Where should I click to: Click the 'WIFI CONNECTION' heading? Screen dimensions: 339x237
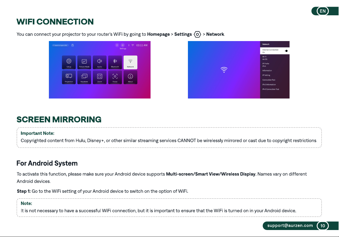(x=55, y=21)
